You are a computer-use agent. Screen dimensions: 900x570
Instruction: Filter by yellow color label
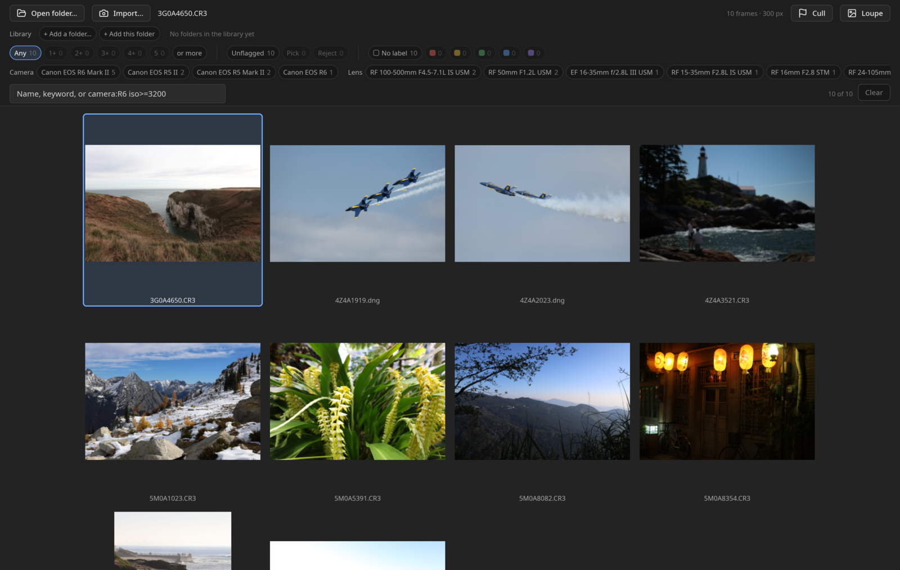[460, 53]
